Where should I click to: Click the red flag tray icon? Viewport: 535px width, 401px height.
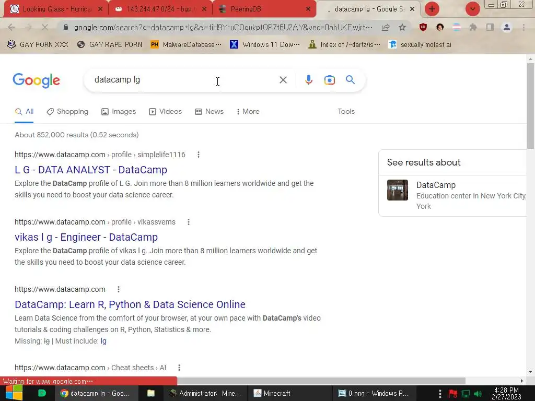(453, 394)
